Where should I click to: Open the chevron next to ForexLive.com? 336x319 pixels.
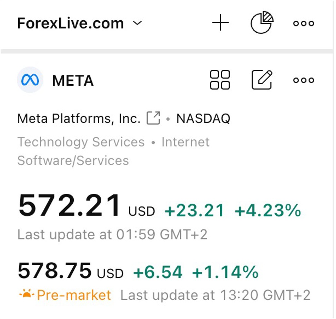[x=137, y=23]
